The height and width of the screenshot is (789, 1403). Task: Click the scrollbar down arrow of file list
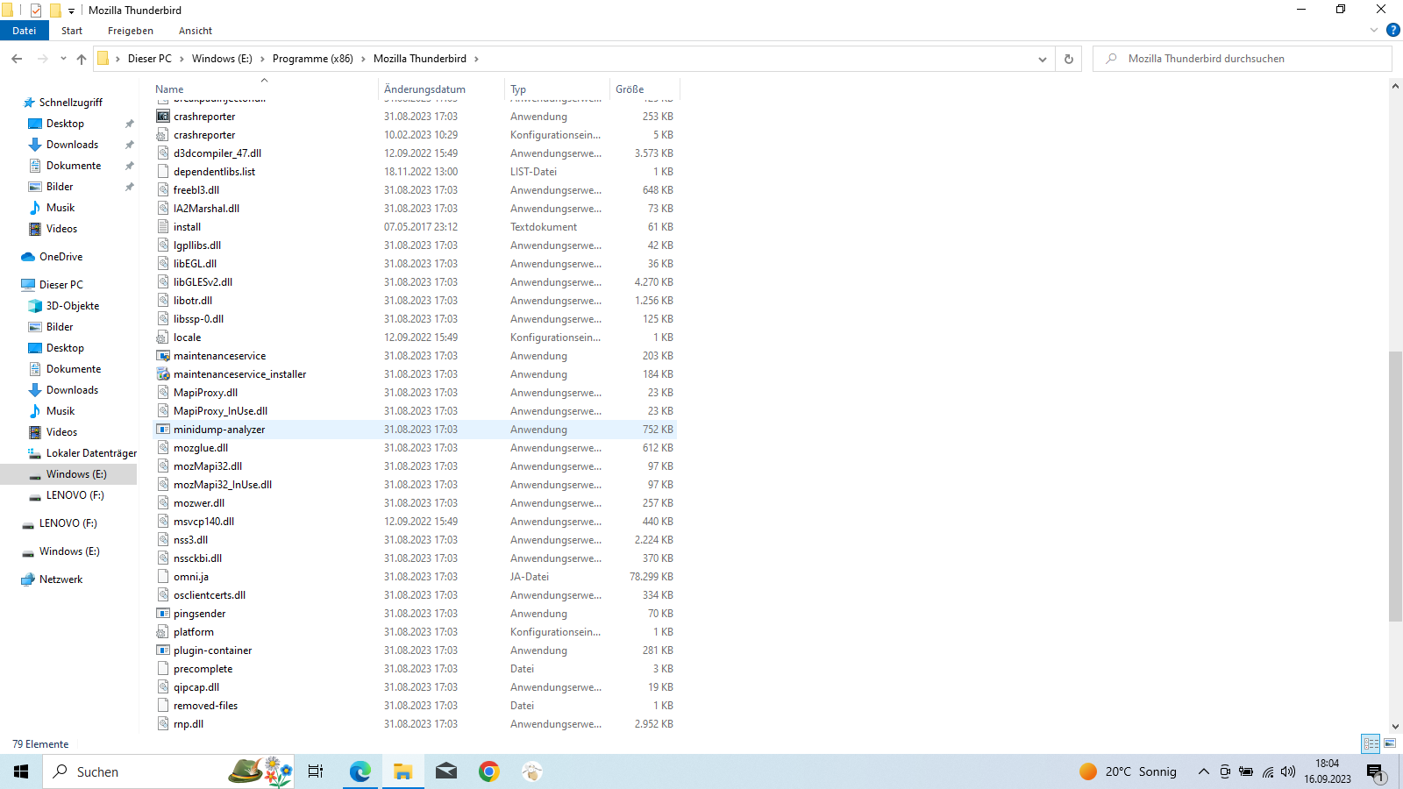tap(1395, 727)
